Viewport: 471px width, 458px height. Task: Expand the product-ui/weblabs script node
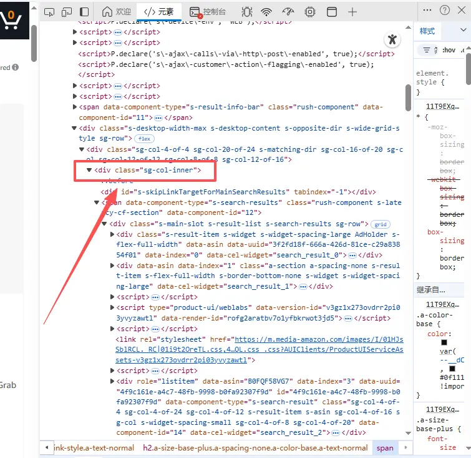click(112, 307)
